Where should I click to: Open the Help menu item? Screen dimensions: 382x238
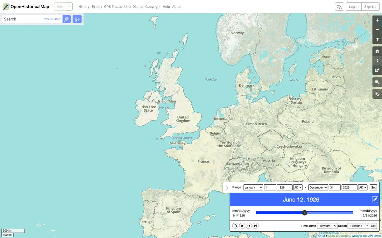pos(166,7)
